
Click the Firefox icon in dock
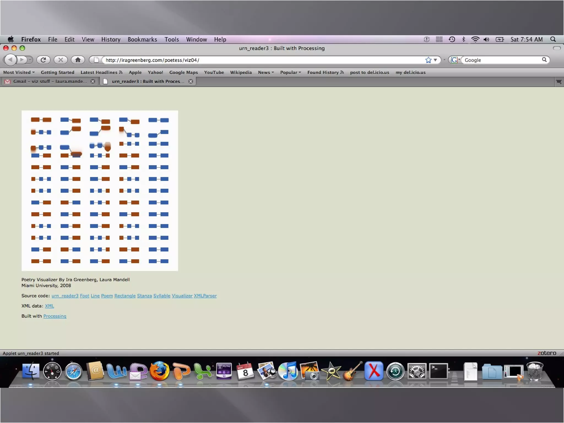tap(159, 371)
